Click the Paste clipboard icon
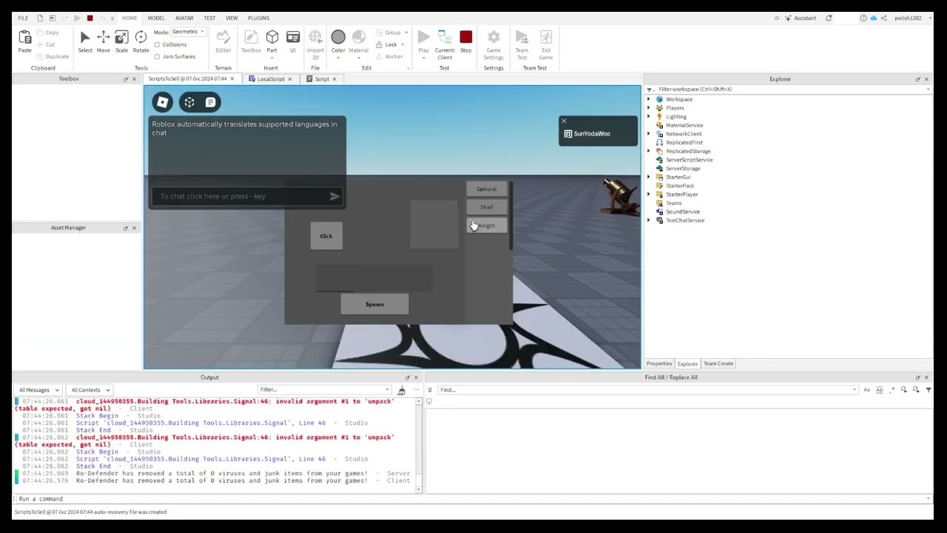 24,41
